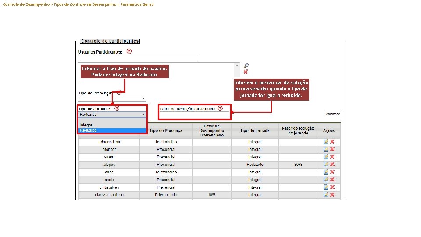Click the Tipo de jornada column header

pos(255,131)
